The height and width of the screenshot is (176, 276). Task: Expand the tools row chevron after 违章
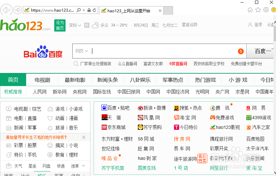[83, 166]
